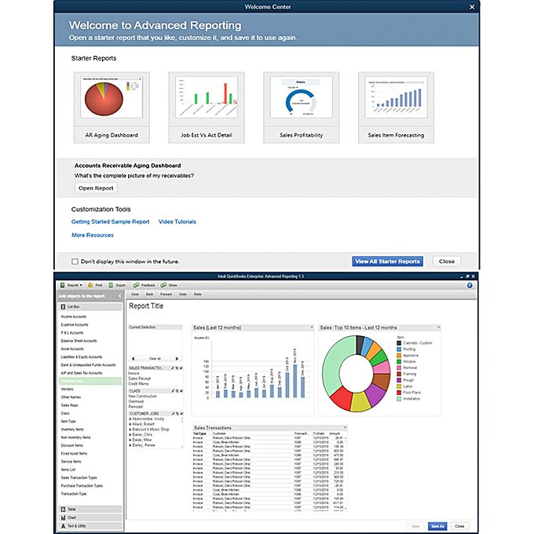534x534 pixels.
Task: Open the Table section in sidebar
Action: click(x=72, y=510)
